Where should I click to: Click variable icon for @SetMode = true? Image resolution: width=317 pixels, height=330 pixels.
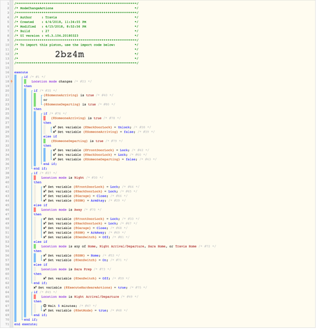45,311
